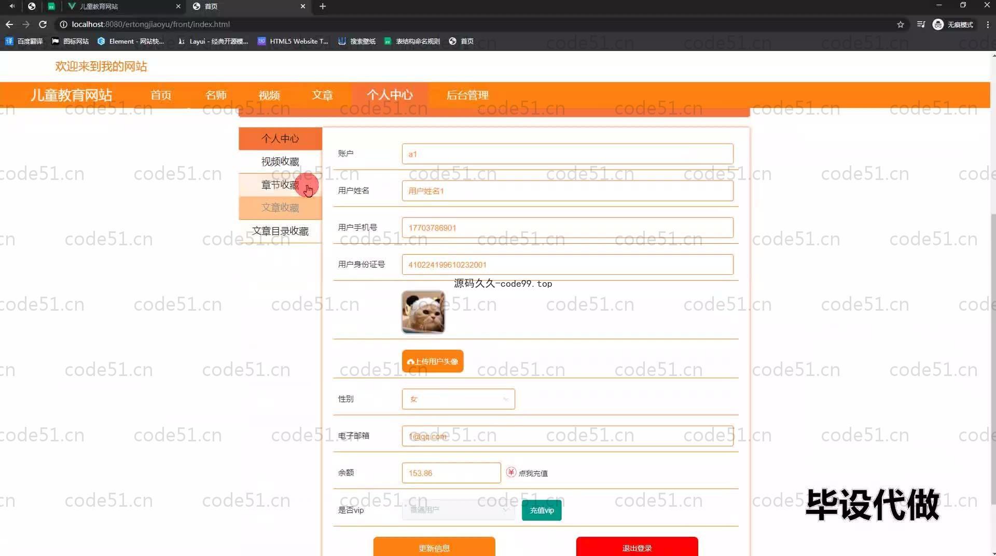Open 视频收藏 in the sidebar
Image resolution: width=996 pixels, height=556 pixels.
pos(280,161)
